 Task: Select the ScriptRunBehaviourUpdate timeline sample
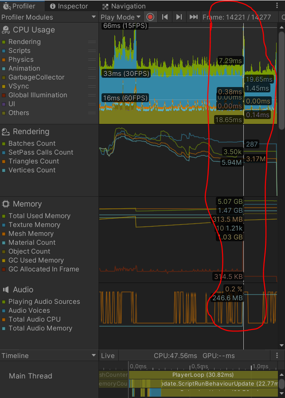(219, 383)
